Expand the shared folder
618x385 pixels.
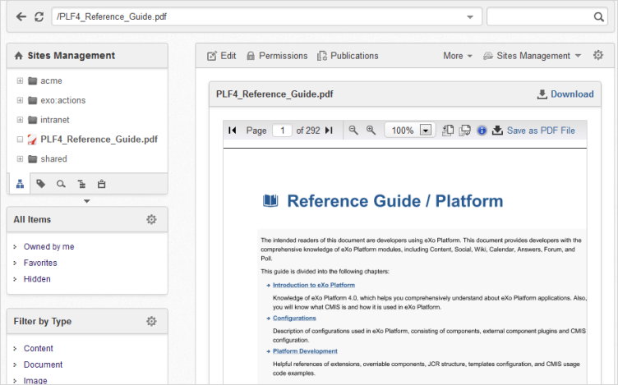tap(20, 159)
